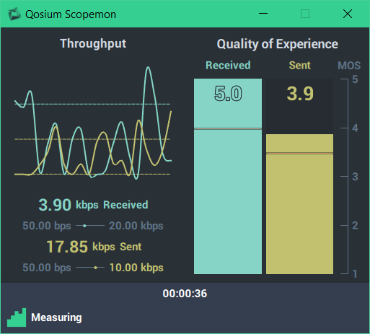Click the Sent column label above bar

click(299, 66)
